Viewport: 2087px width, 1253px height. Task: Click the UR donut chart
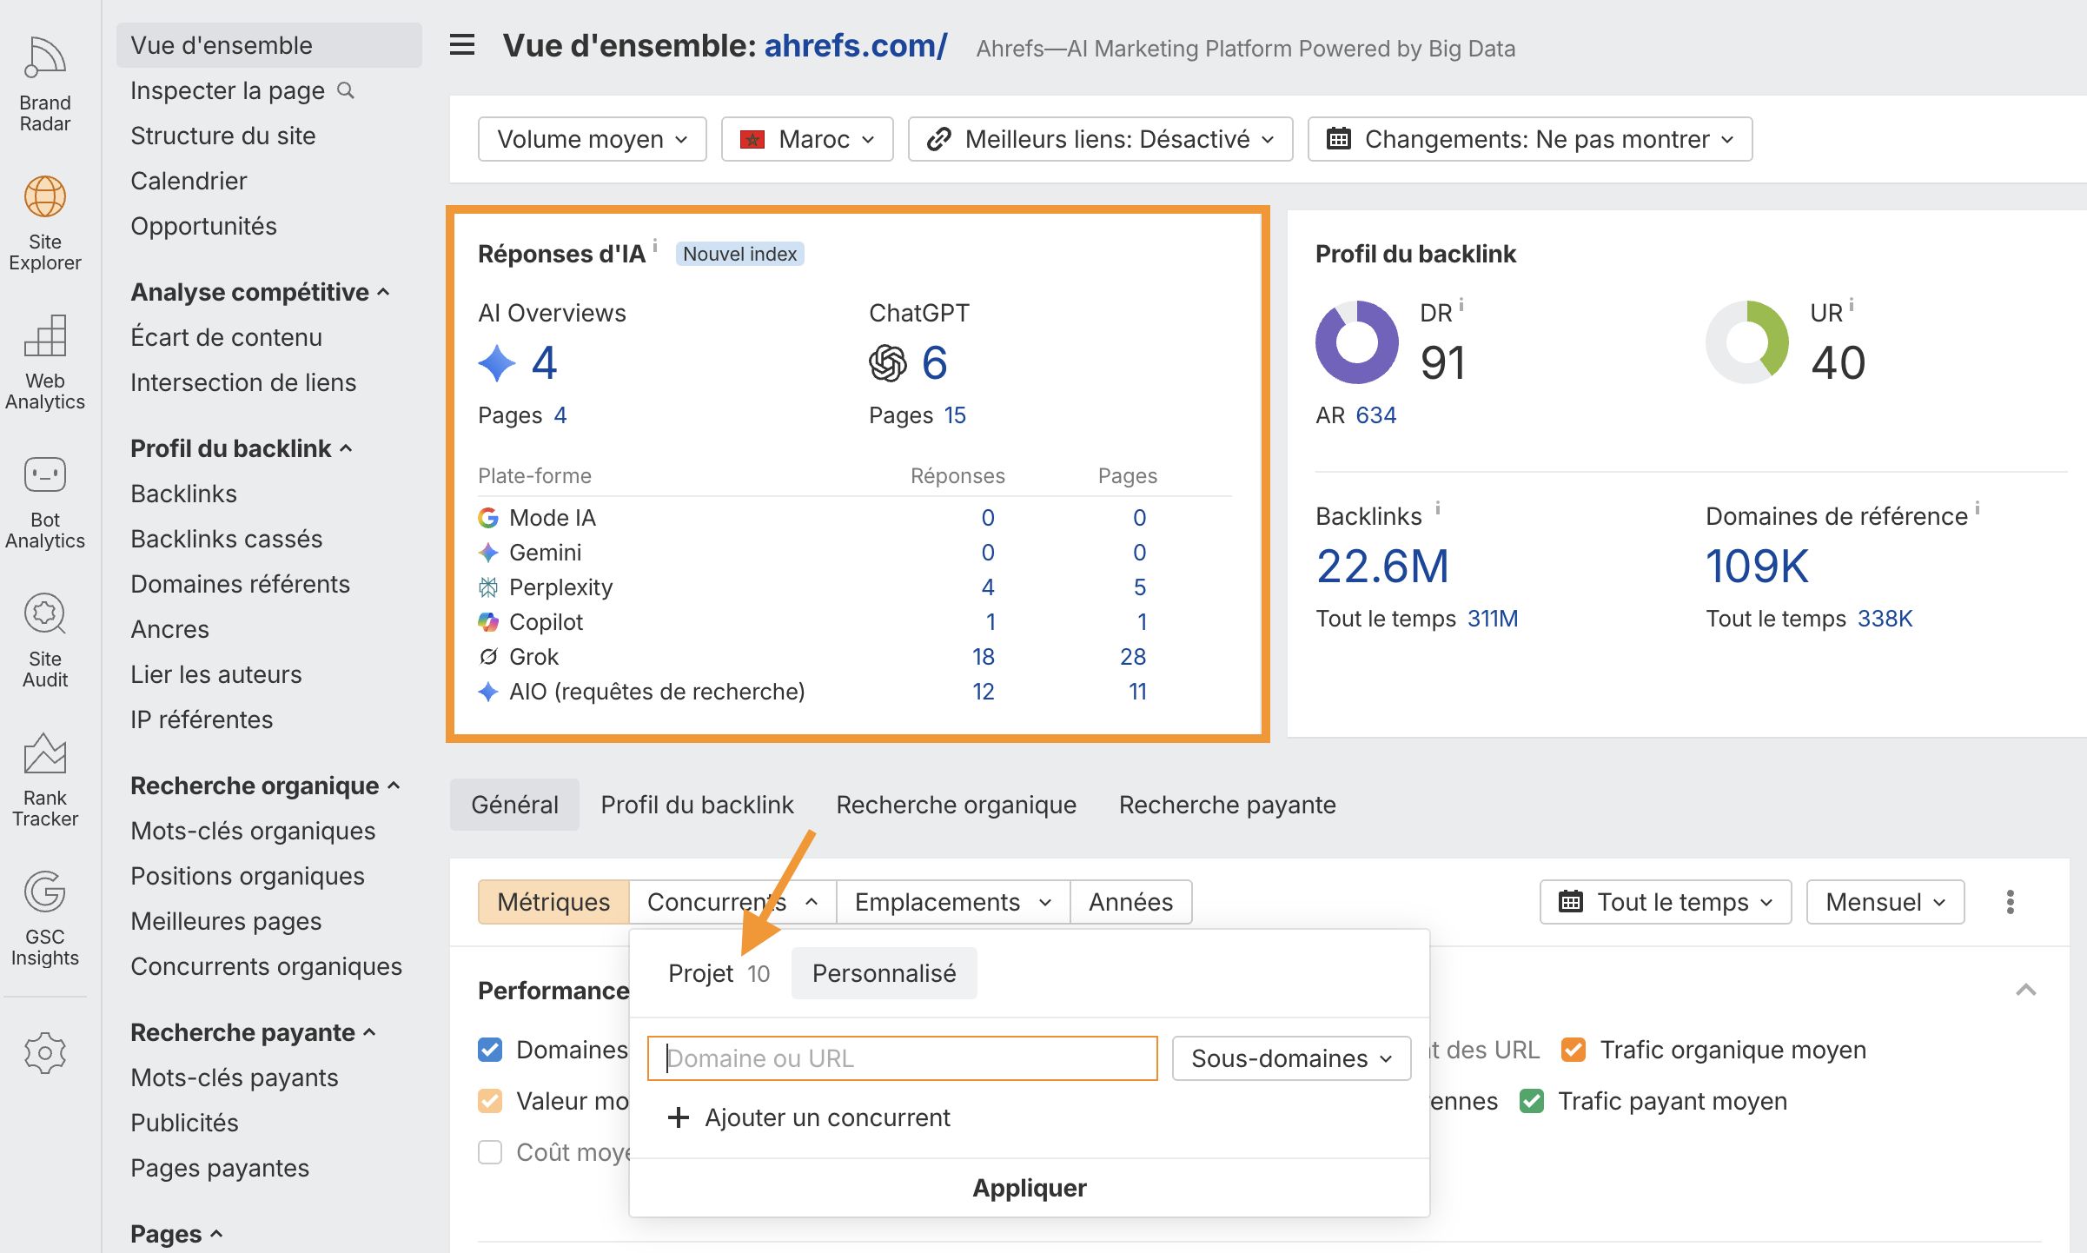tap(1747, 341)
